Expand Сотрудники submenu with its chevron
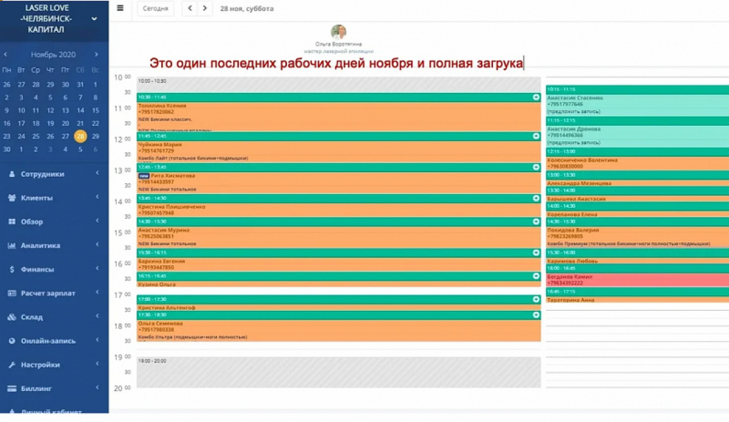The image size is (729, 422). [x=98, y=173]
